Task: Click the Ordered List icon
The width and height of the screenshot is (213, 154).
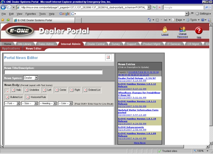Action: pyautogui.click(x=85, y=90)
